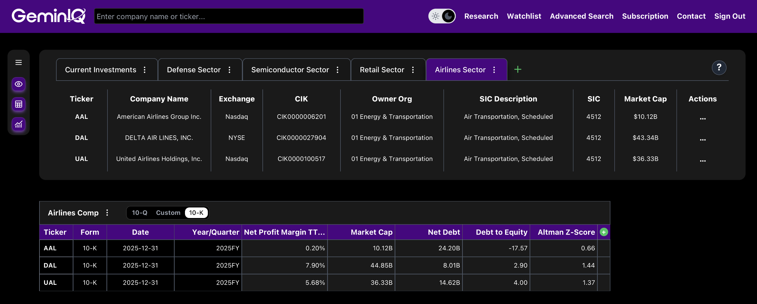
Task: Open the Retail Sector kebab menu
Action: tap(413, 70)
